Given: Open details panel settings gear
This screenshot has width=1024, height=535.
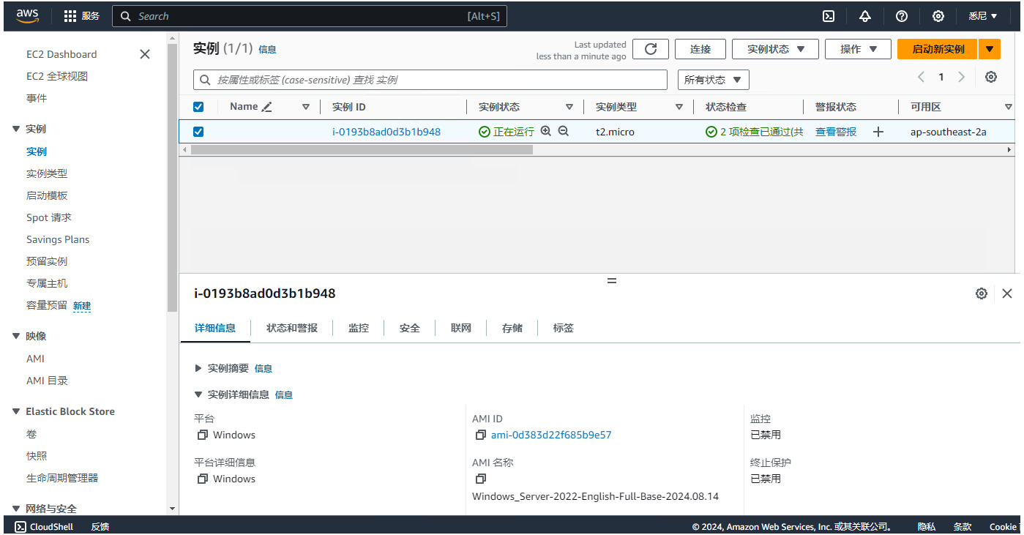Looking at the screenshot, I should click(982, 293).
